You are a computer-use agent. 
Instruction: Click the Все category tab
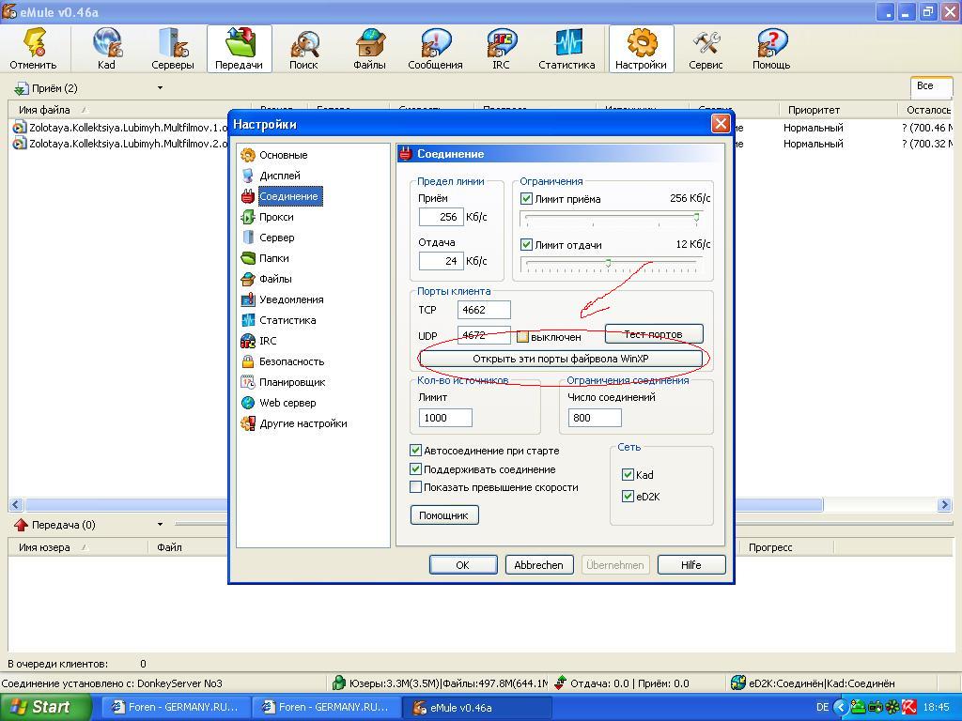(x=930, y=86)
